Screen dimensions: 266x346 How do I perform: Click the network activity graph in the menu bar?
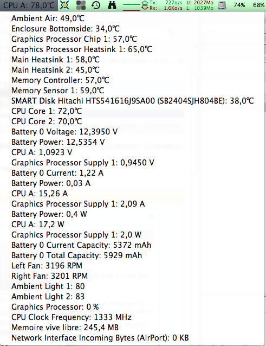pos(132,5)
